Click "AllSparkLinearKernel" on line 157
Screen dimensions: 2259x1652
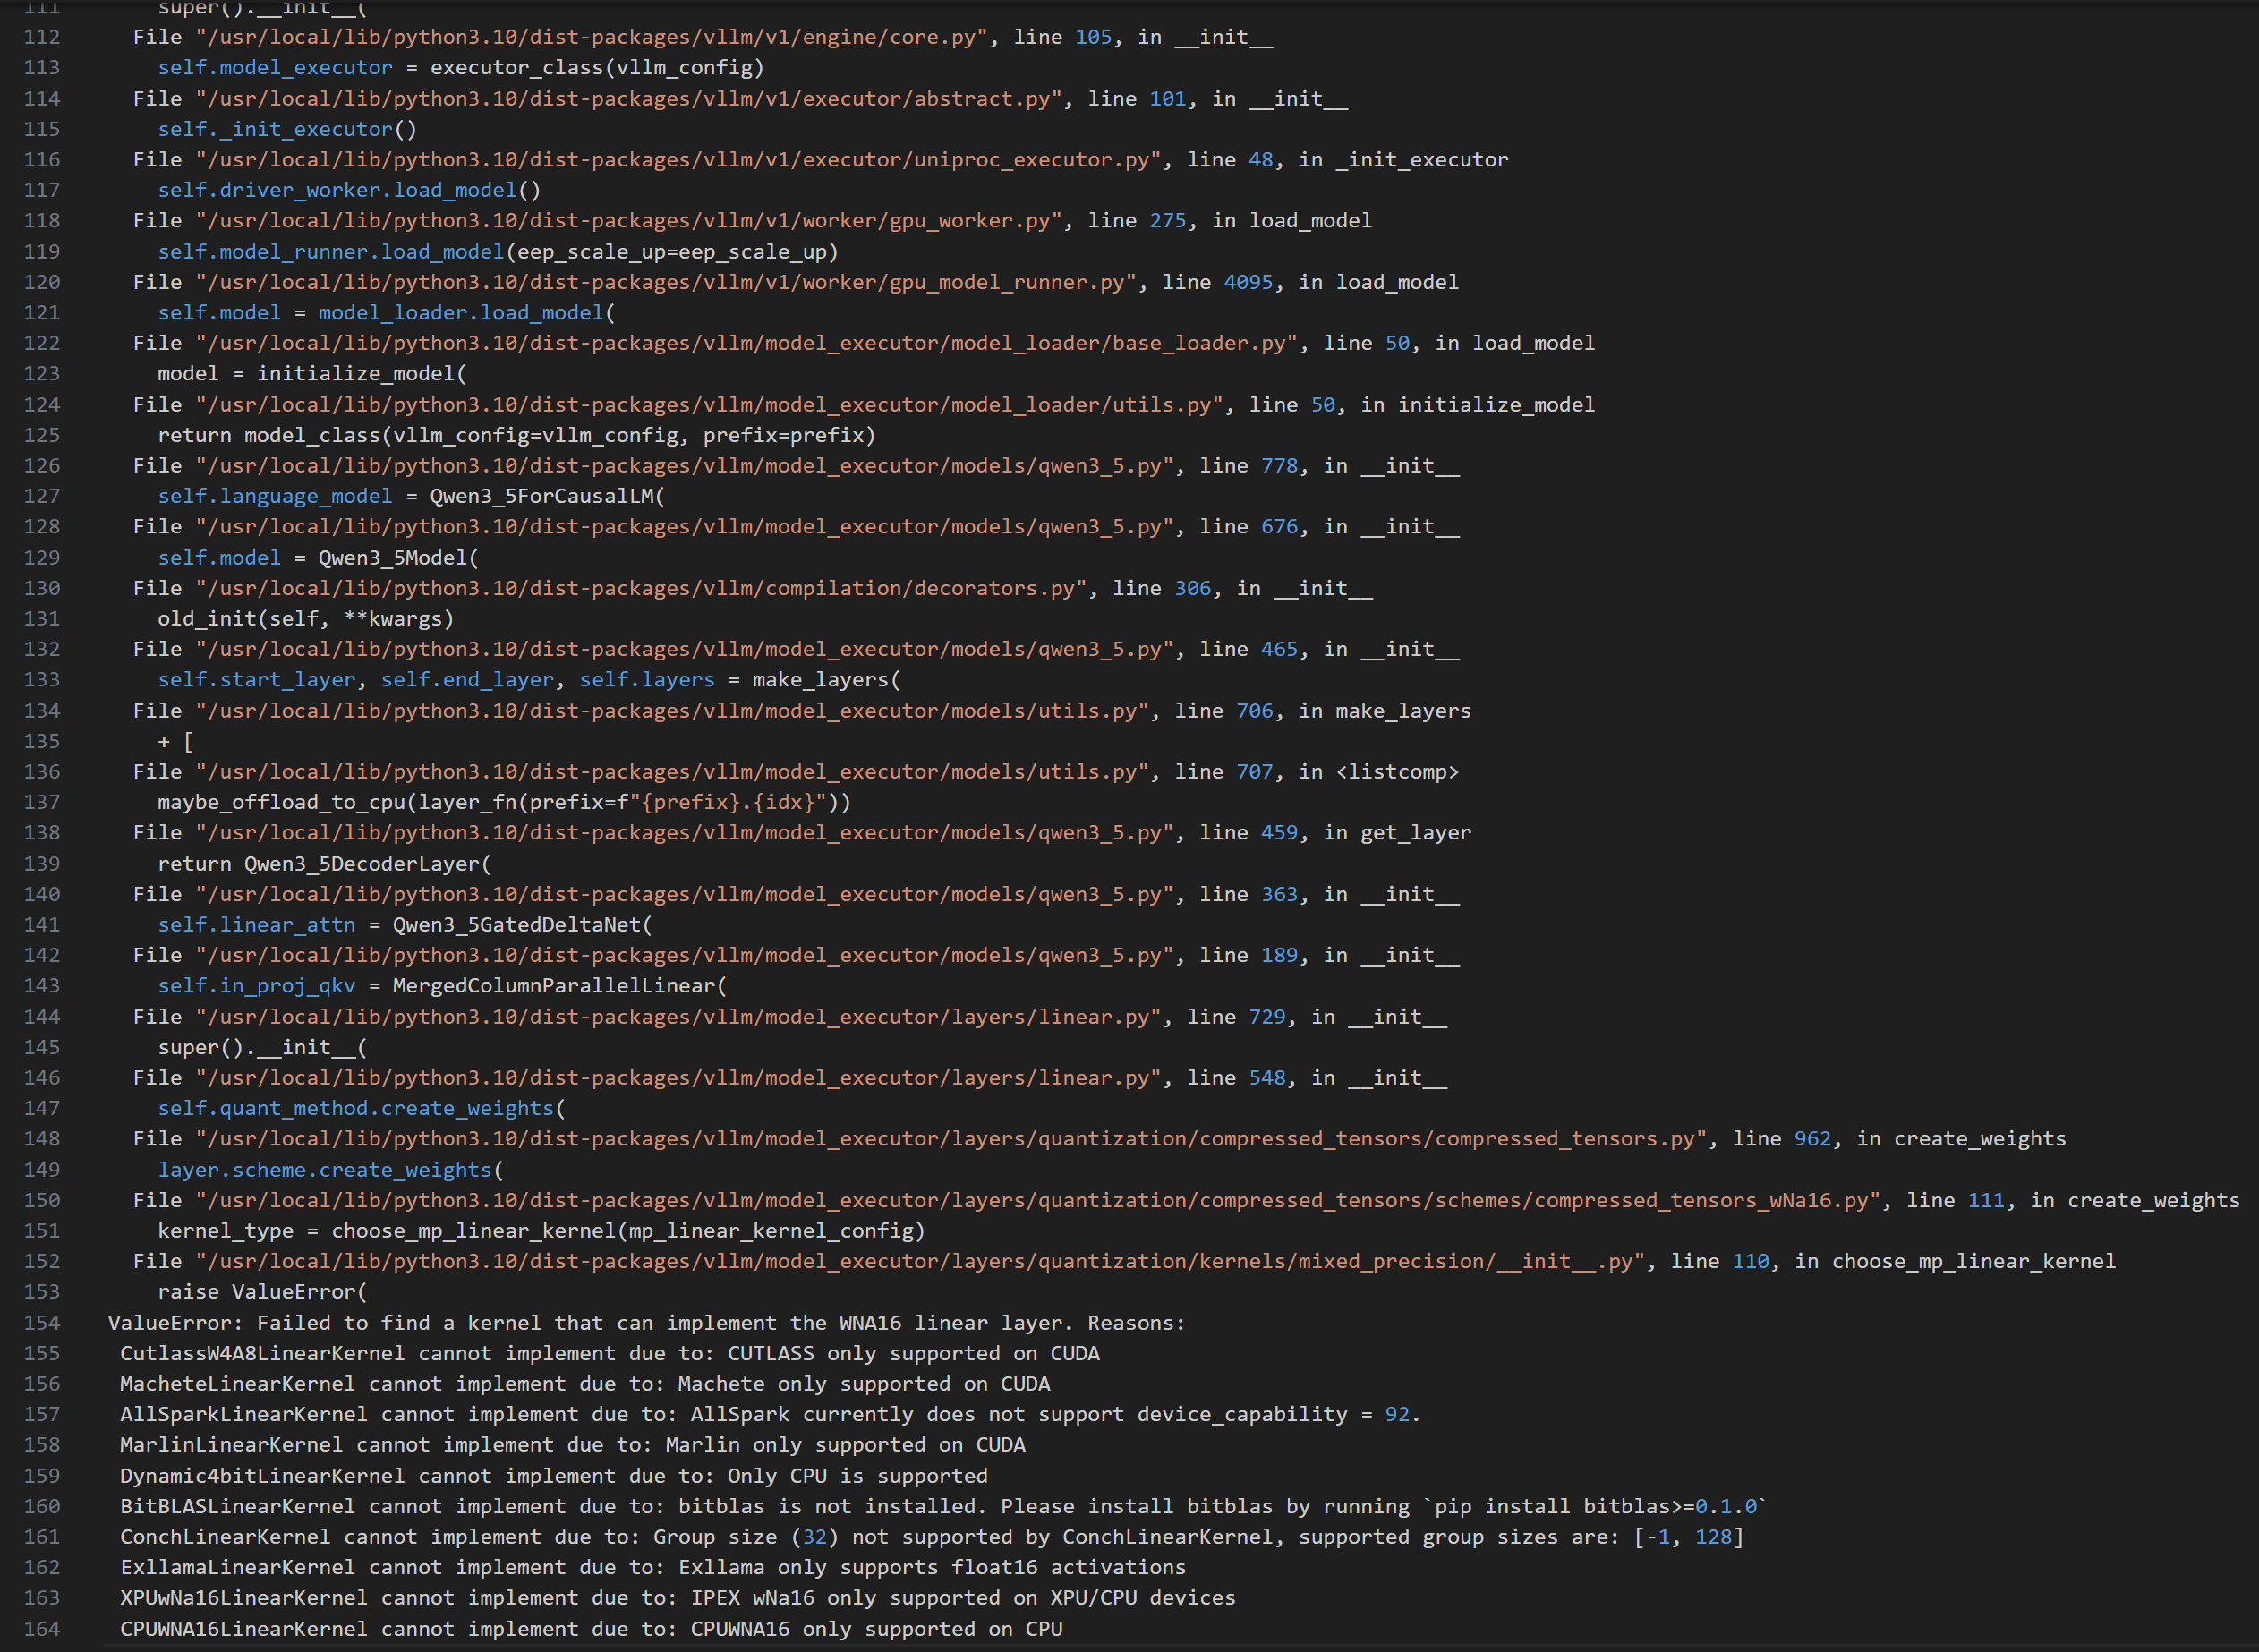pyautogui.click(x=244, y=1415)
